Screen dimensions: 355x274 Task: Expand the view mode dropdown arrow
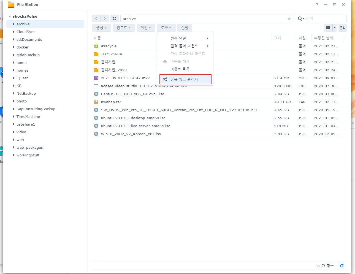coord(335,28)
